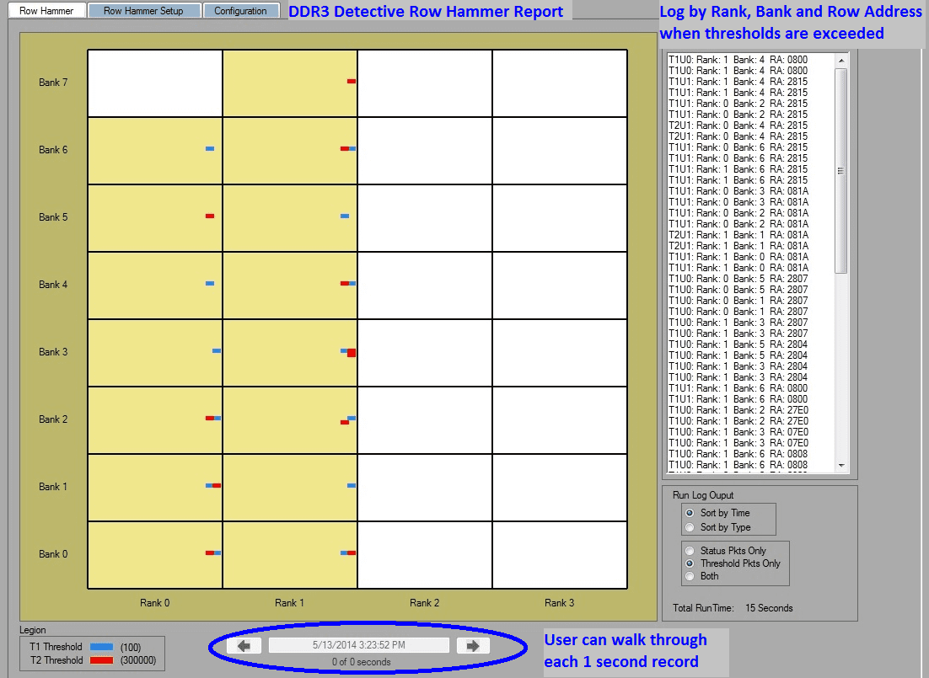Image resolution: width=929 pixels, height=678 pixels.
Task: Select first log entry T1U1 Rank 0 Bank 3 RA: 081A
Action: tap(738, 191)
